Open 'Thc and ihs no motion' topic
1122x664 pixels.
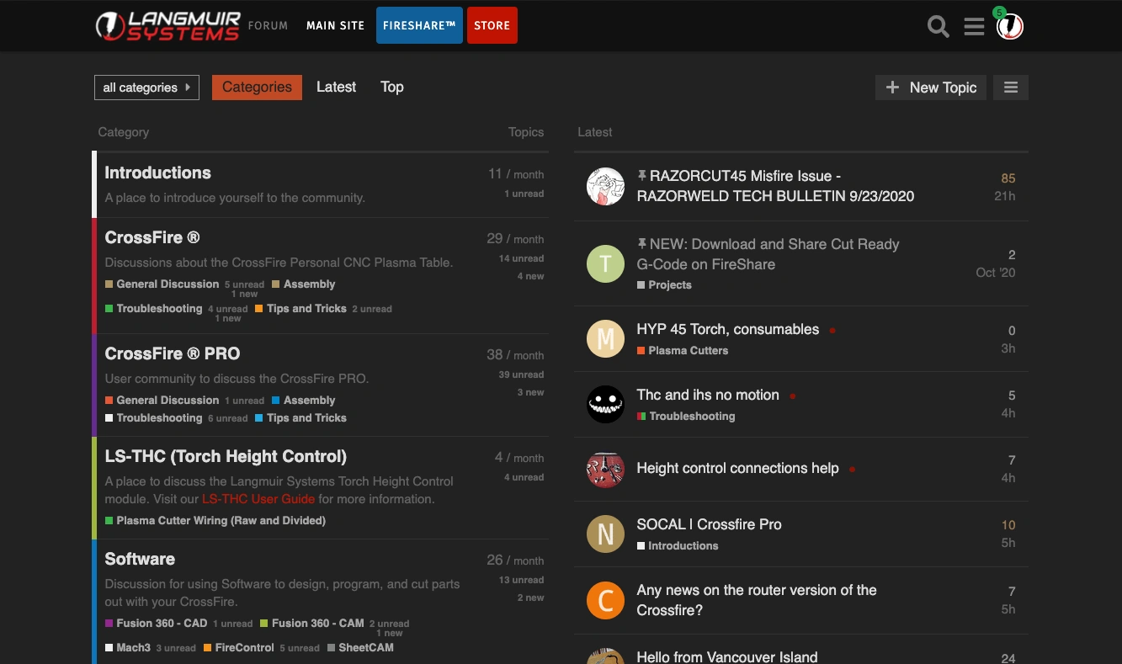coord(707,395)
